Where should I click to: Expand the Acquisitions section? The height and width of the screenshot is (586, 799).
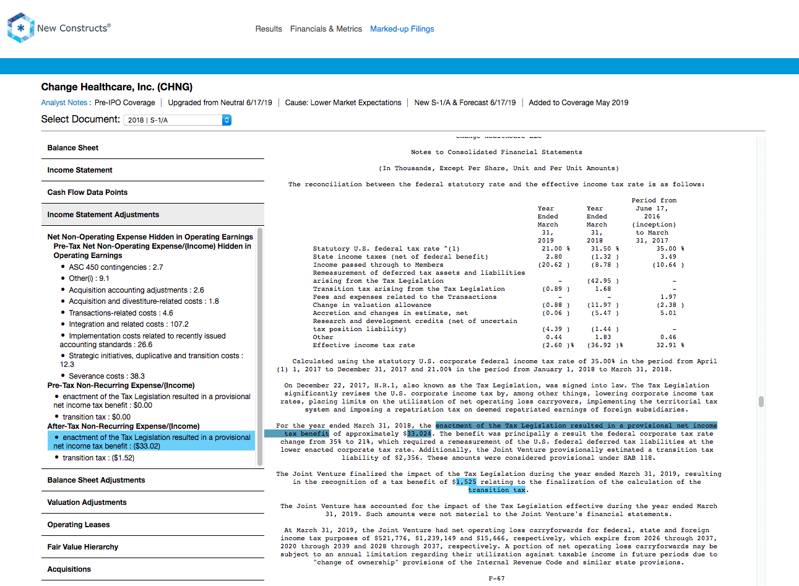[x=153, y=569]
